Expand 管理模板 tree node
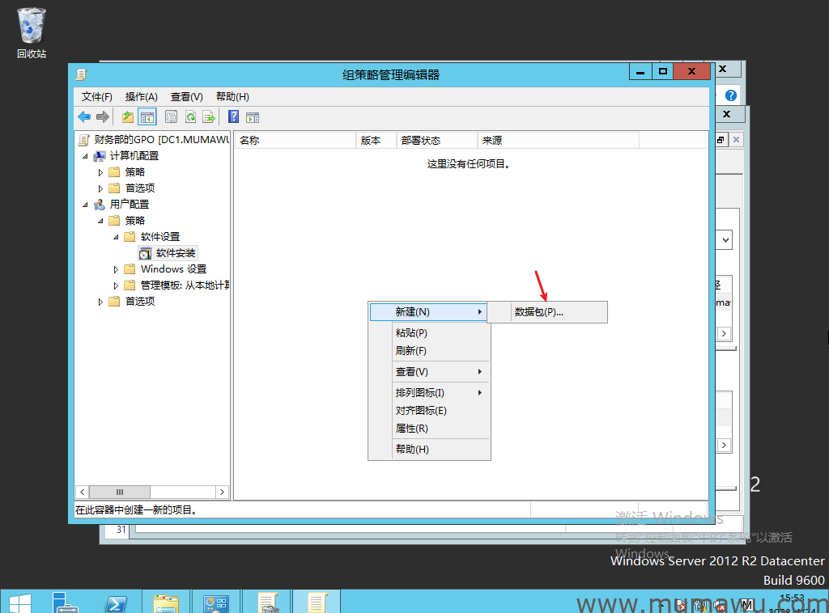 (x=116, y=285)
